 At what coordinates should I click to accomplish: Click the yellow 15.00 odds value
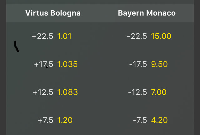(x=161, y=36)
